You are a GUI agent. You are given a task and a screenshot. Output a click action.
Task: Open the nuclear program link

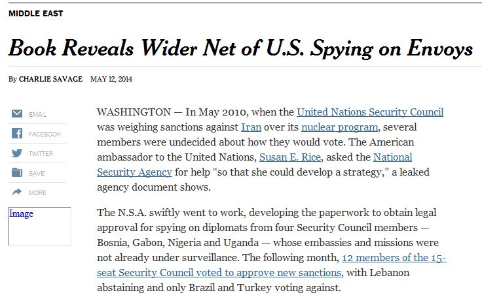(339, 127)
